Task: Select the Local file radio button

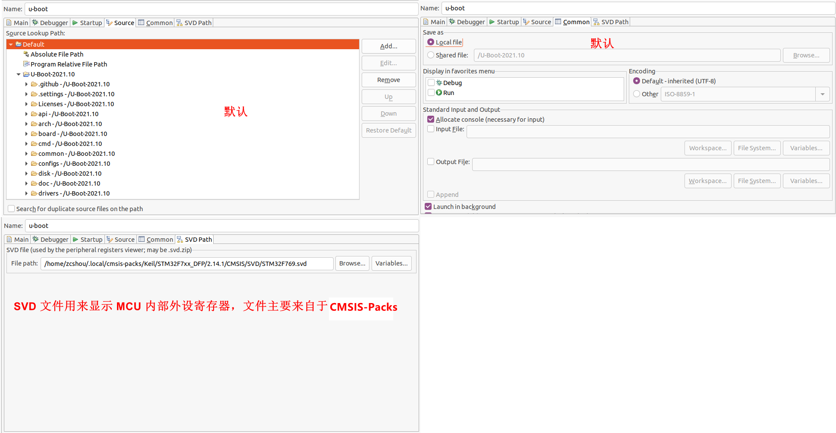Action: point(431,42)
